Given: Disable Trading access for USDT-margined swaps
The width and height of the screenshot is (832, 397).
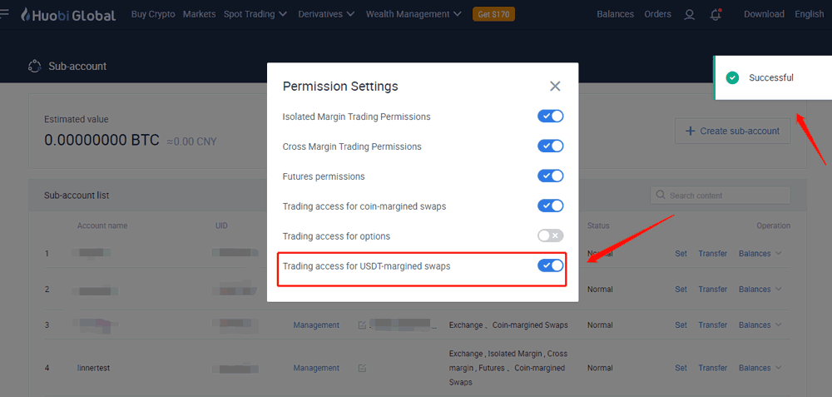Looking at the screenshot, I should [x=550, y=265].
